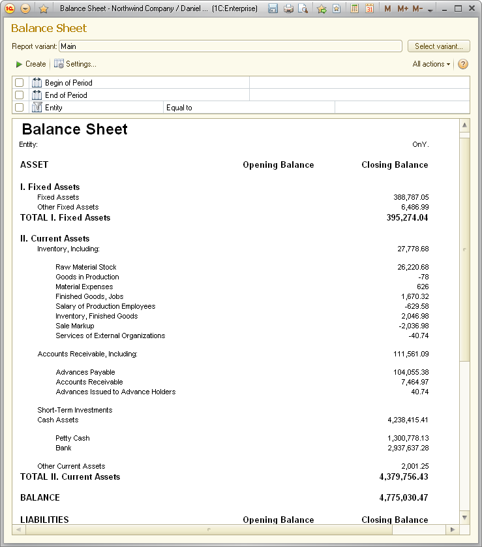Select the Bank value 2,937,637.28

(x=408, y=448)
